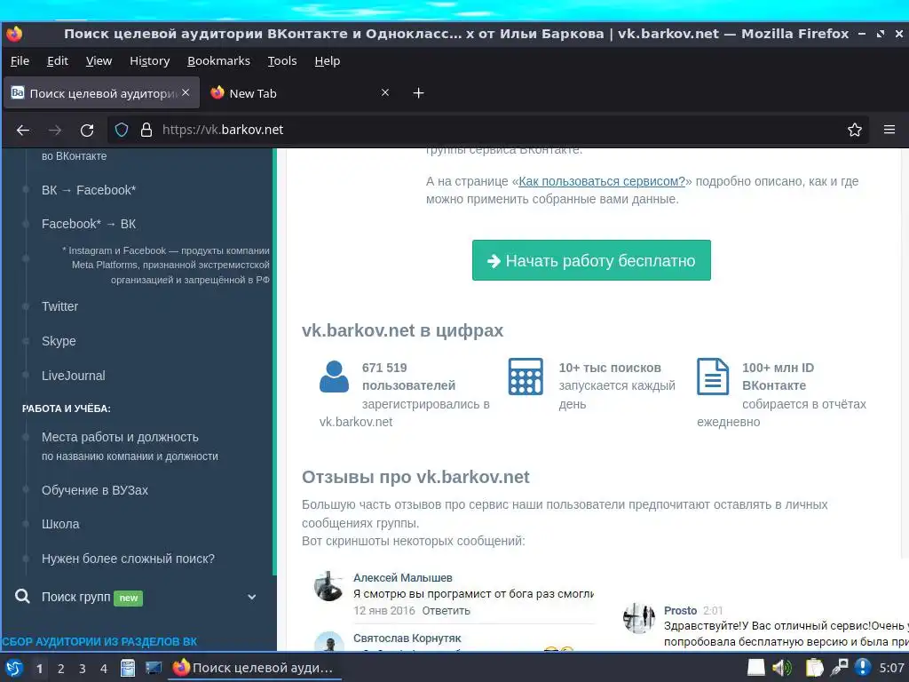Click the show desktop taskbar icon
Viewport: 909px width, 682px height.
(x=154, y=668)
